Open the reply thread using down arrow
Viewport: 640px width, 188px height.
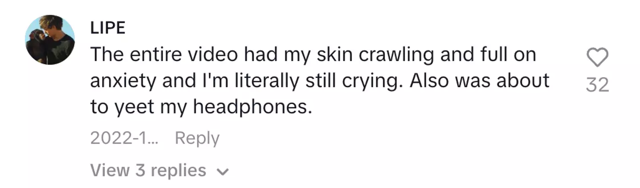(224, 172)
